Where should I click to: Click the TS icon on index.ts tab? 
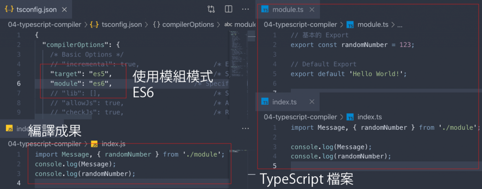[265, 102]
